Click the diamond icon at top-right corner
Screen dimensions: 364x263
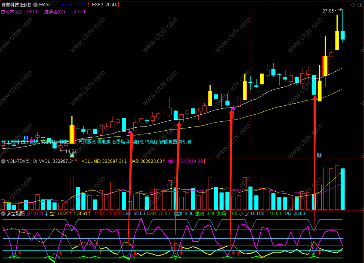click(x=353, y=5)
